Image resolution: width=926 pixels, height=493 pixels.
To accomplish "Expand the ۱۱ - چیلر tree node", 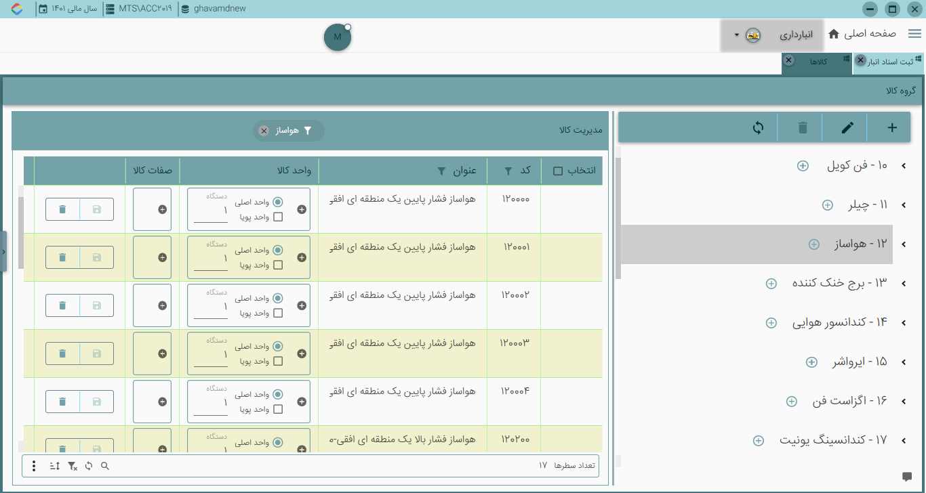I will tap(904, 205).
